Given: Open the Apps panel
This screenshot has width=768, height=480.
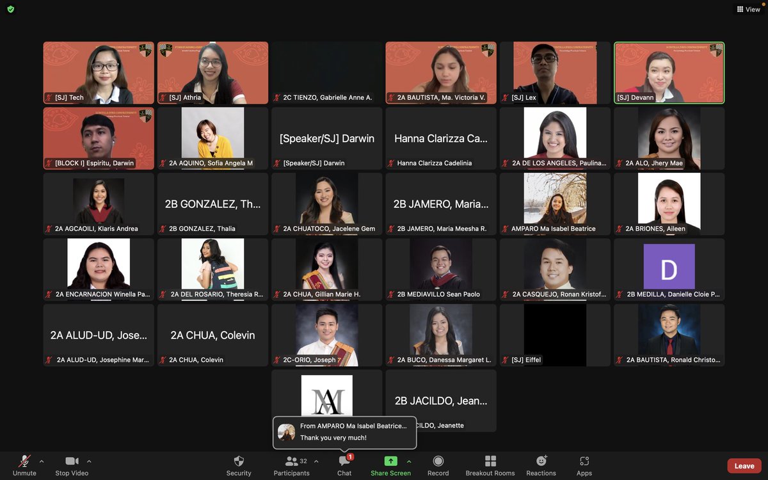Looking at the screenshot, I should point(584,465).
